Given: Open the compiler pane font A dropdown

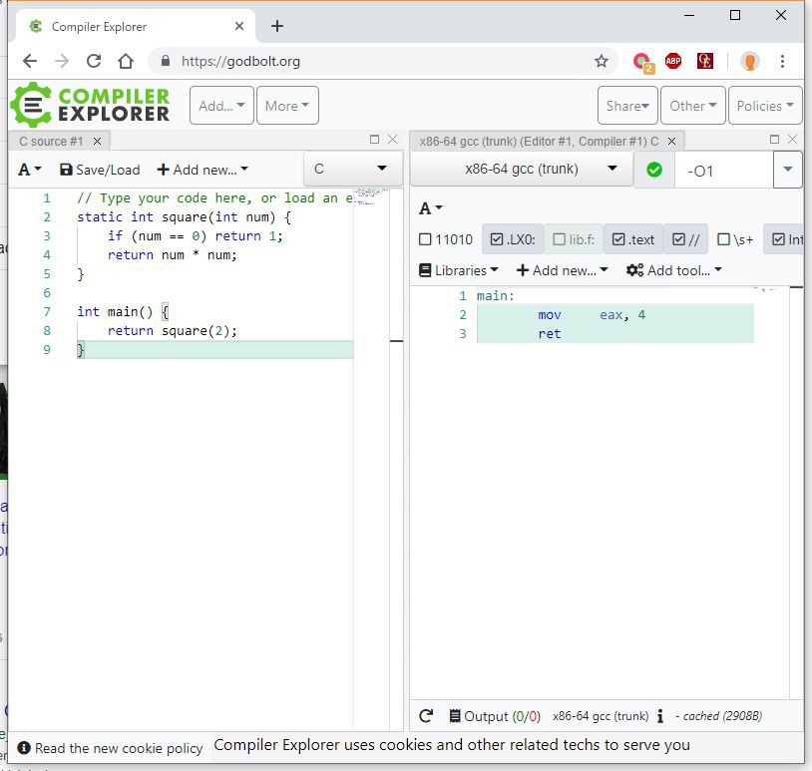Looking at the screenshot, I should pos(431,208).
